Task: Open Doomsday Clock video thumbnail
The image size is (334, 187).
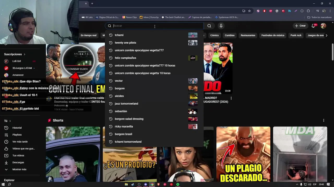Action: [75, 68]
